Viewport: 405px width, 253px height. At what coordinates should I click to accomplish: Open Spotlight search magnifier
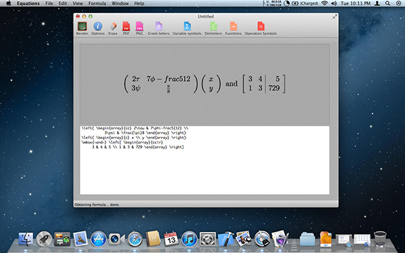tap(387, 3)
